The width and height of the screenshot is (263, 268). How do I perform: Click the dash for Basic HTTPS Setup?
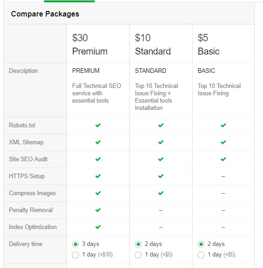pyautogui.click(x=223, y=176)
